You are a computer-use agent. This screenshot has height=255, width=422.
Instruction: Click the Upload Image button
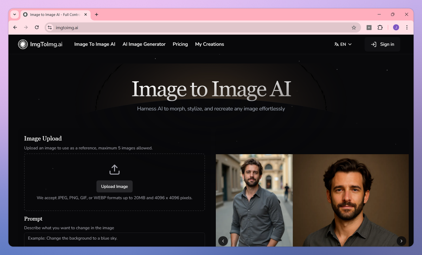(114, 186)
